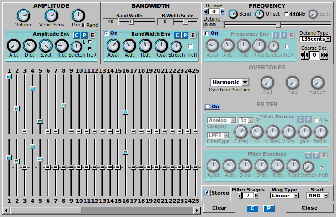This screenshot has height=217, width=336.
Task: Disable the BandWidth Env On checkbox
Action: [x=107, y=33]
